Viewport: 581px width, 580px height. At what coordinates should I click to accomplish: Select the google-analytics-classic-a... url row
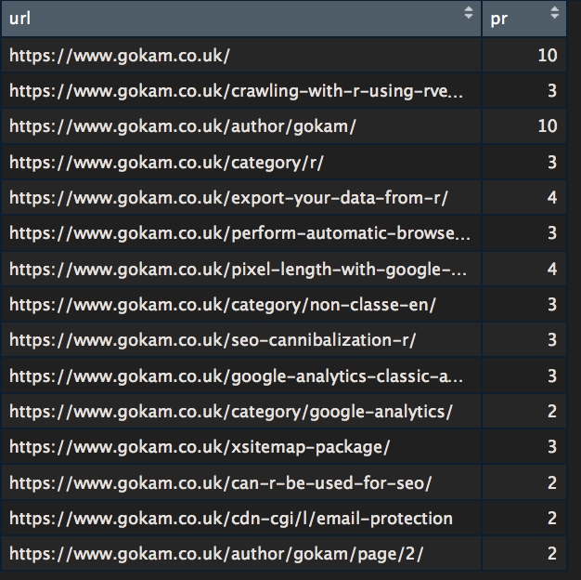236,376
